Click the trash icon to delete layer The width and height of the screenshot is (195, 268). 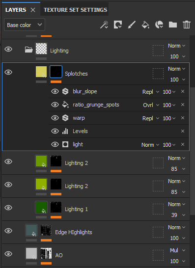(187, 25)
